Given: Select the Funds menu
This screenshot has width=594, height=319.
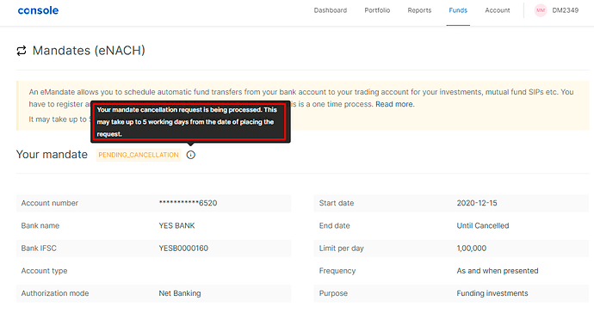Looking at the screenshot, I should click(458, 10).
